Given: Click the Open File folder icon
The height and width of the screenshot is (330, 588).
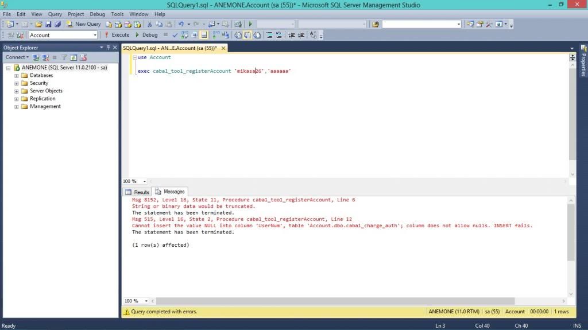Looking at the screenshot, I should point(38,24).
